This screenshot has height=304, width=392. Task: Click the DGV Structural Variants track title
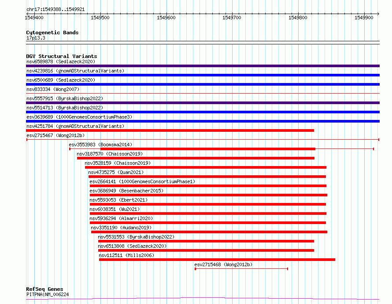tap(62, 56)
